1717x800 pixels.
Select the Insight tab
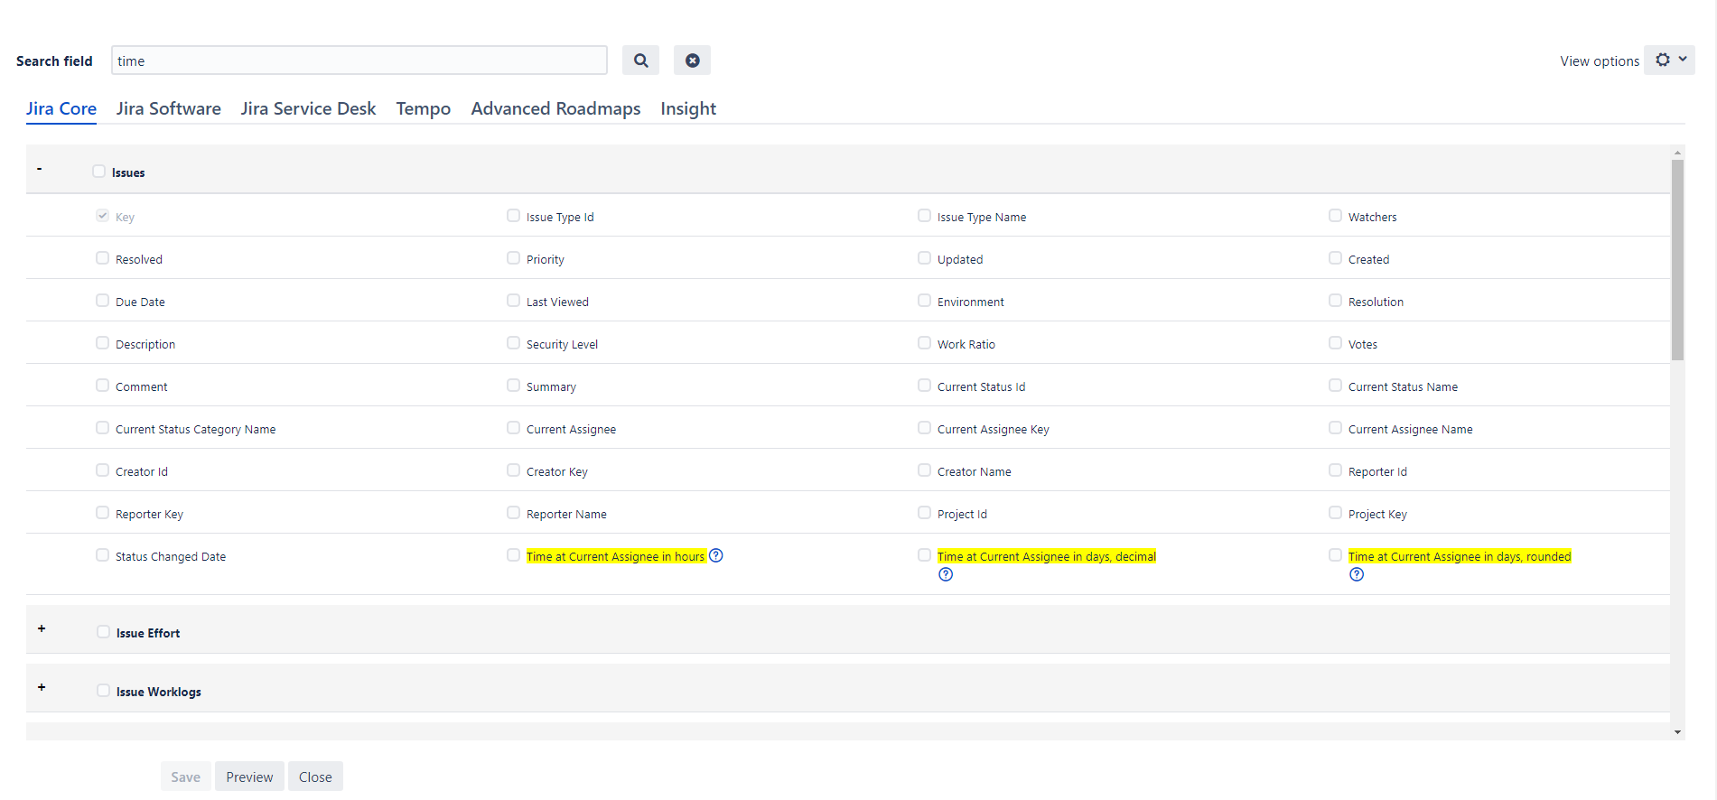688,108
